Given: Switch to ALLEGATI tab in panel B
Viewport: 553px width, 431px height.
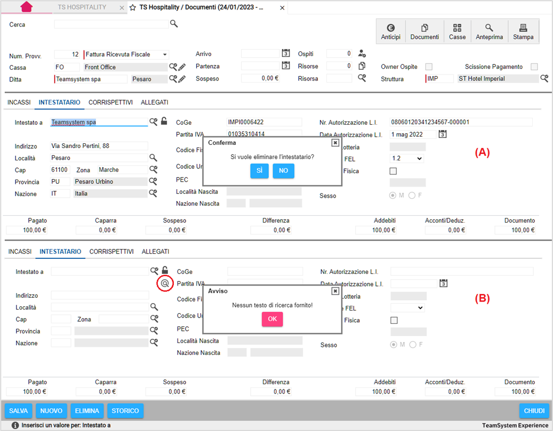Looking at the screenshot, I should coord(156,251).
